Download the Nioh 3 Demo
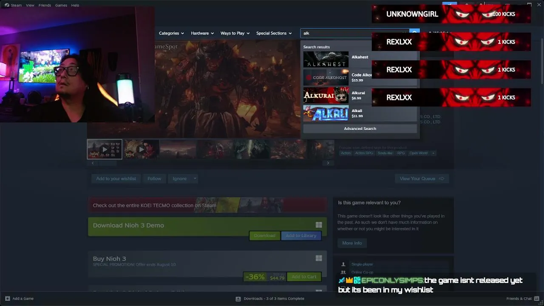 (x=264, y=235)
